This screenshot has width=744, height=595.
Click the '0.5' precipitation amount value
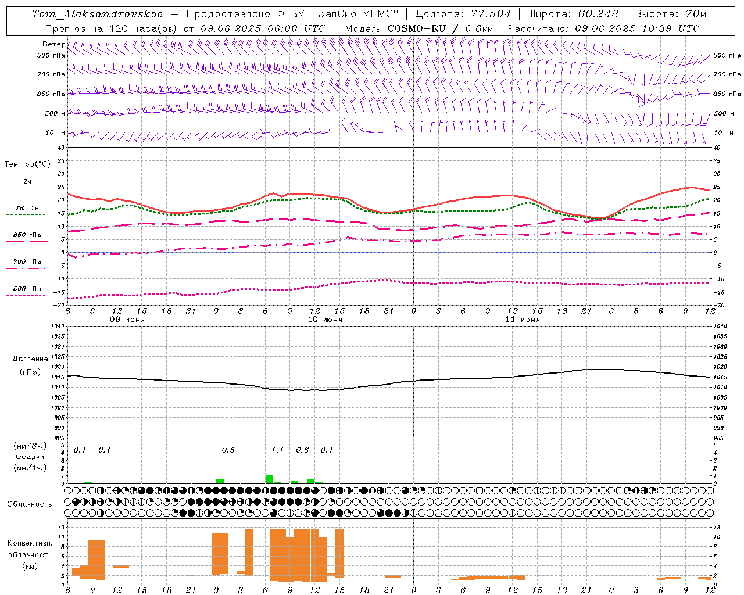(228, 450)
